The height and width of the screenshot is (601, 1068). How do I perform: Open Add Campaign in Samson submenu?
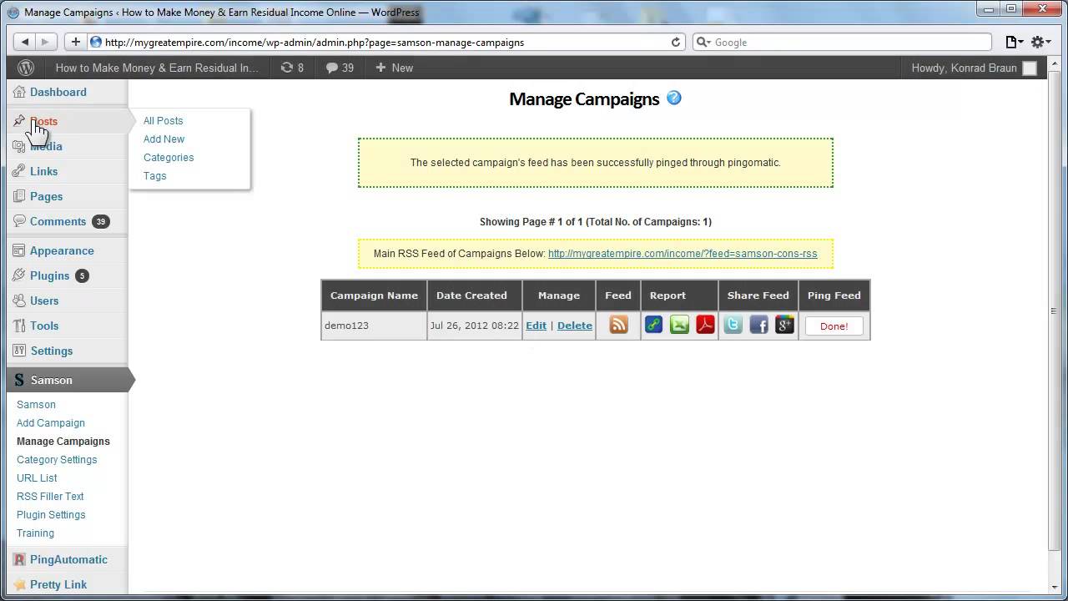click(x=51, y=423)
